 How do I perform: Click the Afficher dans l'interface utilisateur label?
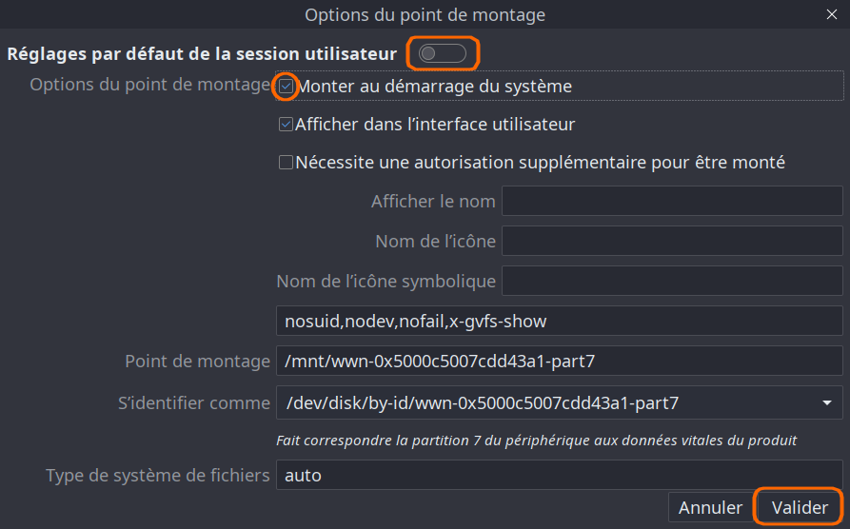click(435, 125)
